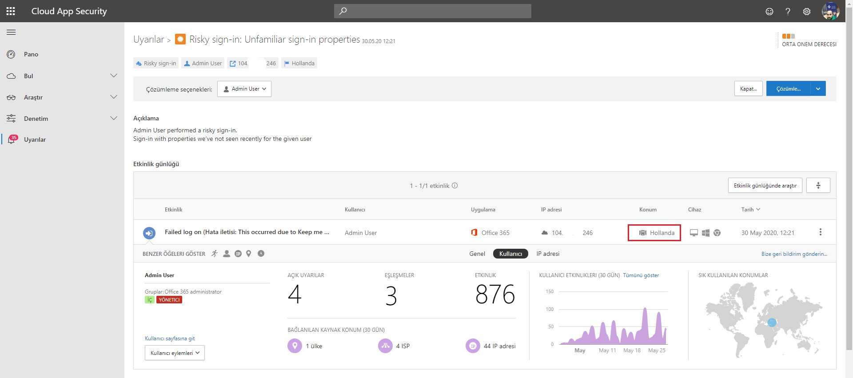Show similar items by location icon
Image resolution: width=853 pixels, height=378 pixels.
pyautogui.click(x=249, y=254)
